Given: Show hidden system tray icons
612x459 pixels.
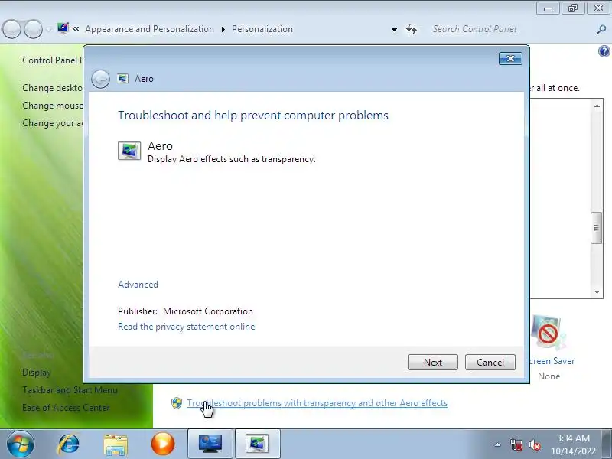Looking at the screenshot, I should click(498, 444).
